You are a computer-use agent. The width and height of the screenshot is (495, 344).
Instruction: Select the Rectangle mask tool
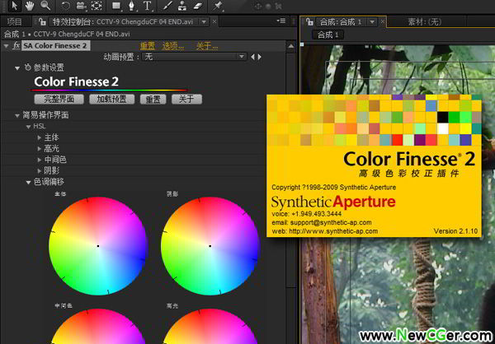tap(116, 6)
